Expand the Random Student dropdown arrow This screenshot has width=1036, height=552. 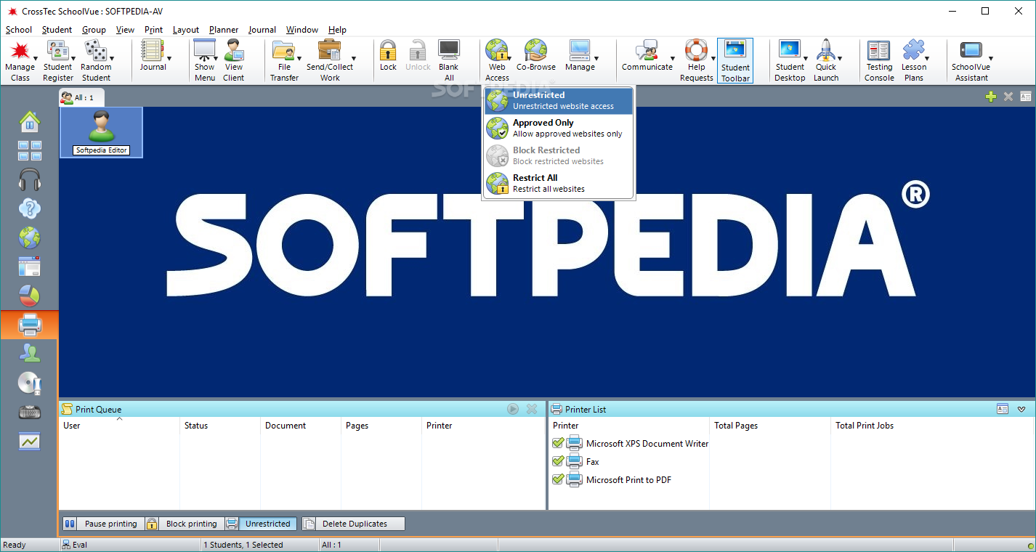[x=111, y=58]
